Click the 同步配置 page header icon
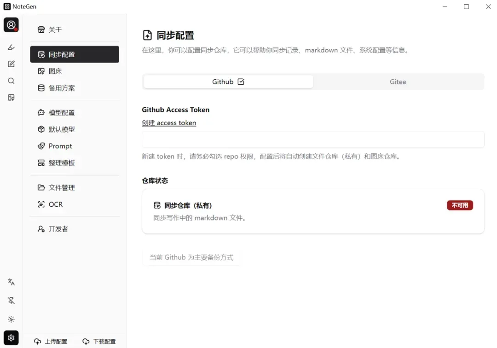 (147, 35)
